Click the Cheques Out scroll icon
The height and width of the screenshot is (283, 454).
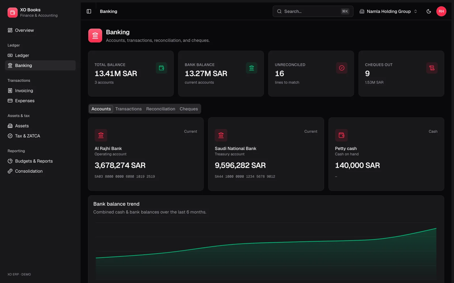[x=432, y=68]
